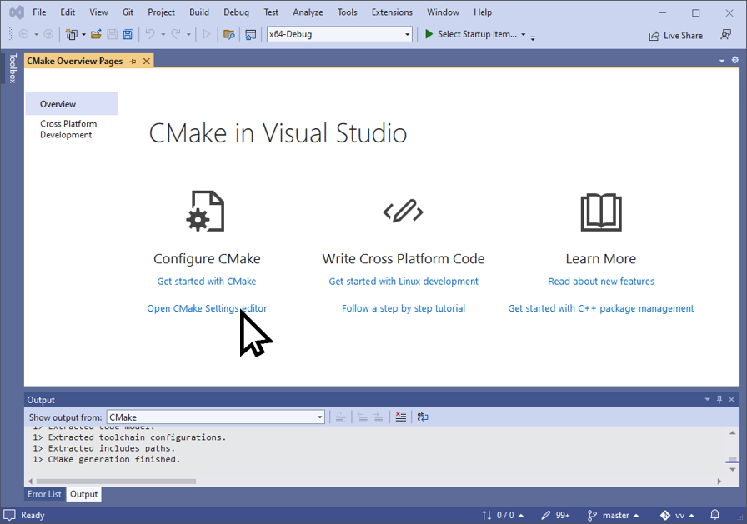747x524 pixels.
Task: Click the Redo arrow icon
Action: click(x=176, y=34)
